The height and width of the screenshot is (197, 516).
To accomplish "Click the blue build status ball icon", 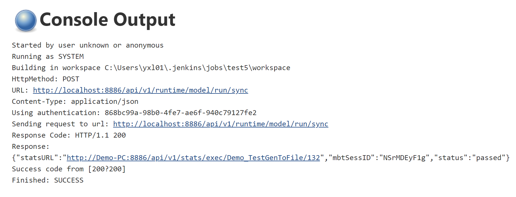I will click(x=26, y=20).
